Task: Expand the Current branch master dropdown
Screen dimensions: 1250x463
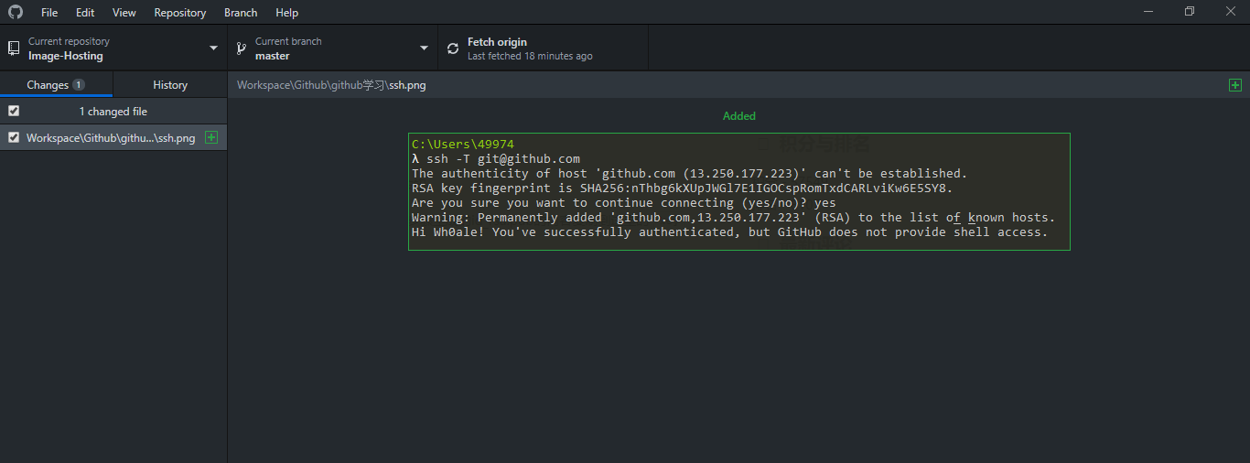Action: 332,48
